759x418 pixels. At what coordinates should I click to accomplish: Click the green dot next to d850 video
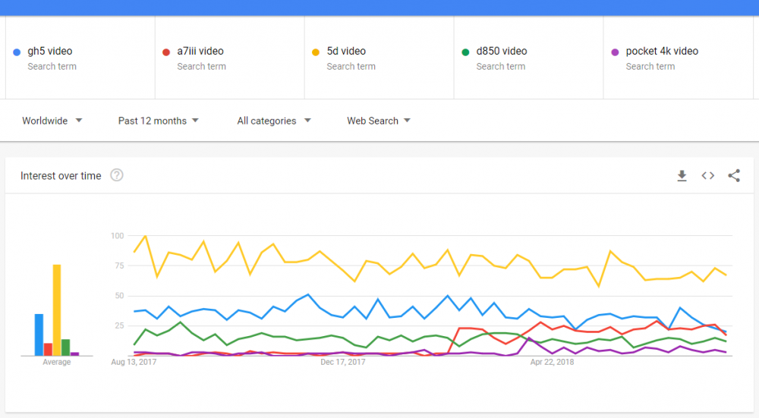coord(465,52)
